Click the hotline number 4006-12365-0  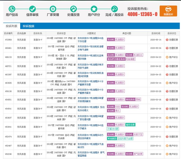click(142, 14)
